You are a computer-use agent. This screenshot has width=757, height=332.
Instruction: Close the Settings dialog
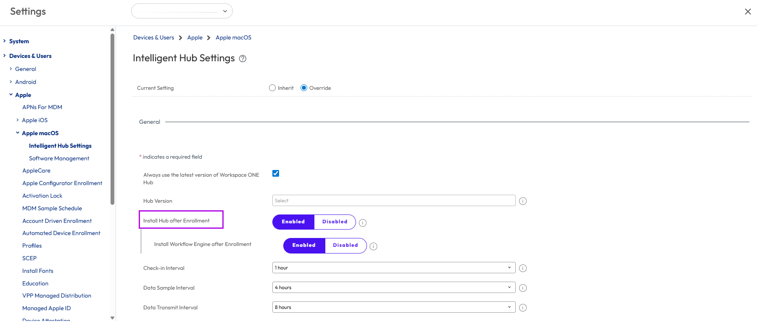click(748, 12)
